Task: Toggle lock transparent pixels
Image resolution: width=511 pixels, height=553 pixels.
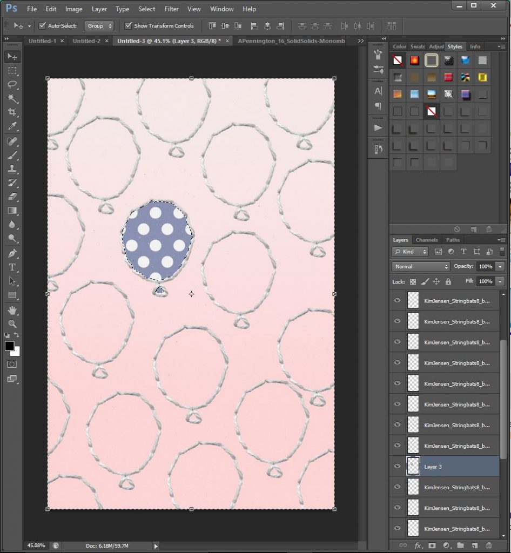Action: point(413,281)
